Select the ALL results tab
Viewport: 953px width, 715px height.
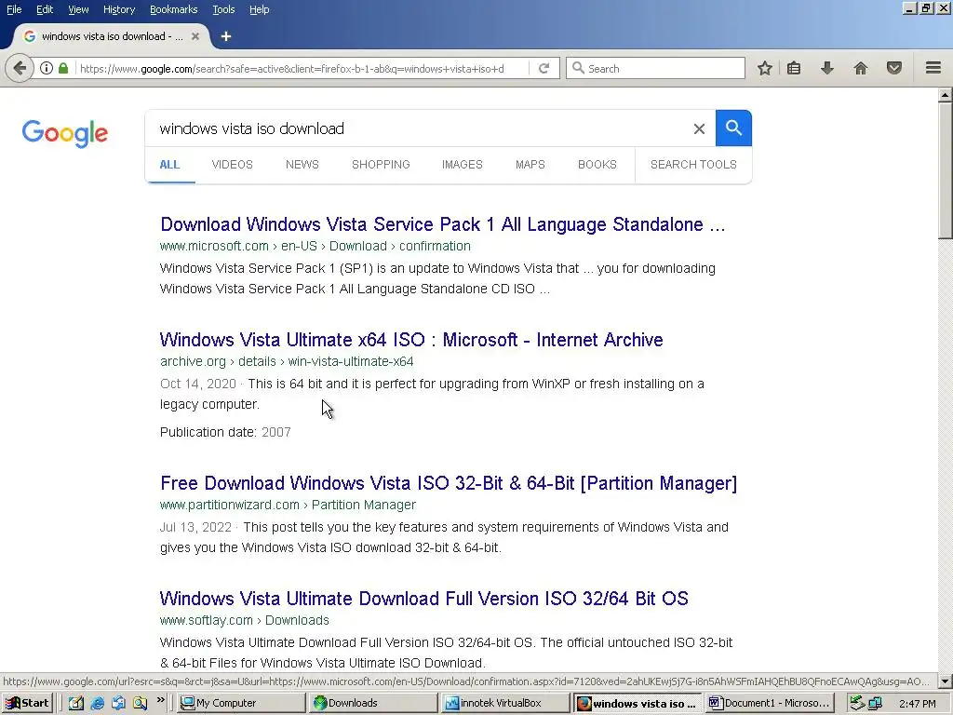pyautogui.click(x=169, y=165)
